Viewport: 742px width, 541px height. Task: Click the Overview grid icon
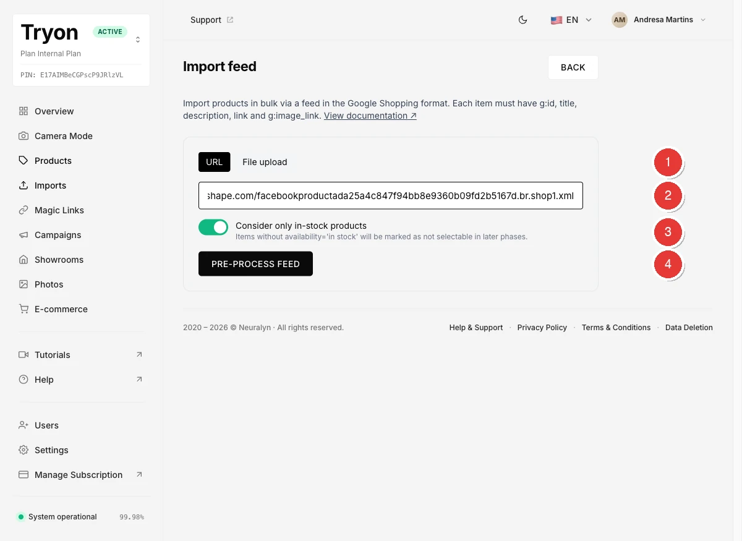point(23,111)
